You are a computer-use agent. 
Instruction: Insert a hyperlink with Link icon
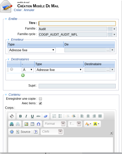pos(12,124)
